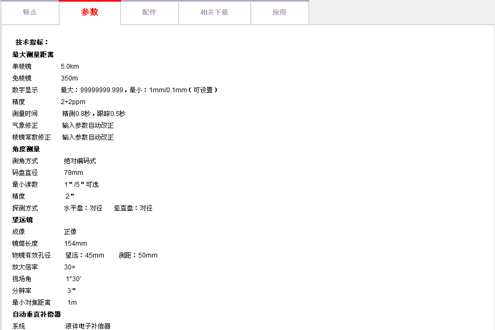Click the 30× magnification value
The image size is (495, 330).
[x=70, y=267]
